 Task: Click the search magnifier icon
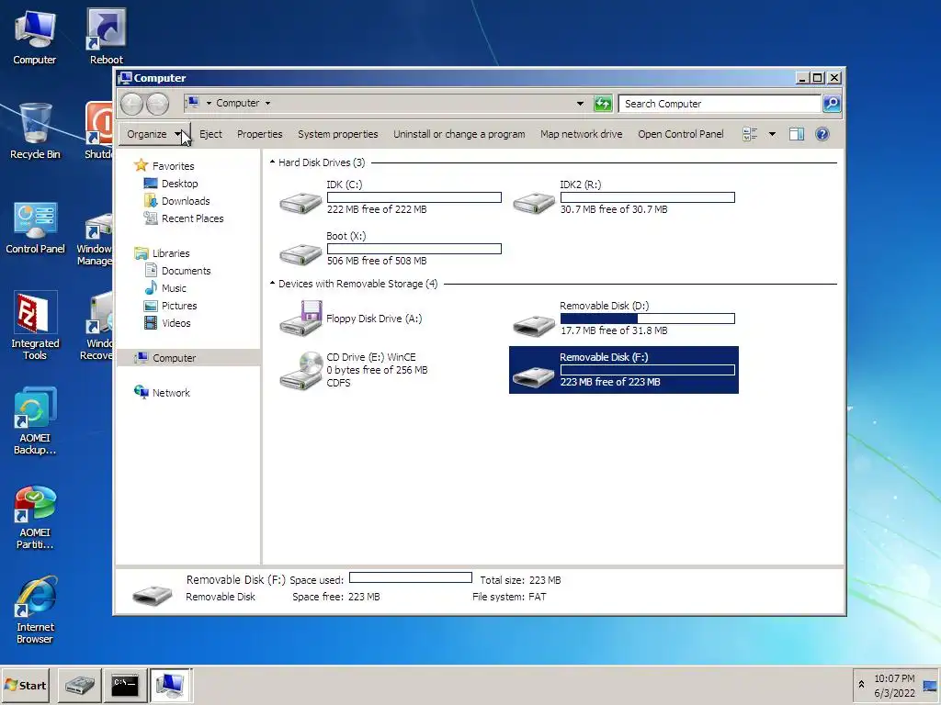coord(831,103)
